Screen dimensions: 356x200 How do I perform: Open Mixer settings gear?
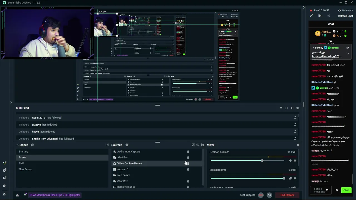(298, 145)
